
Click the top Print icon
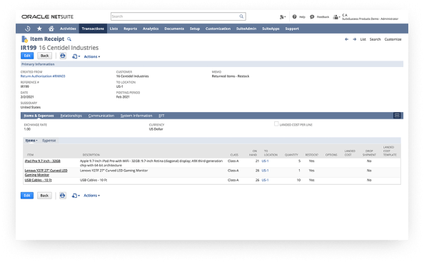point(63,56)
